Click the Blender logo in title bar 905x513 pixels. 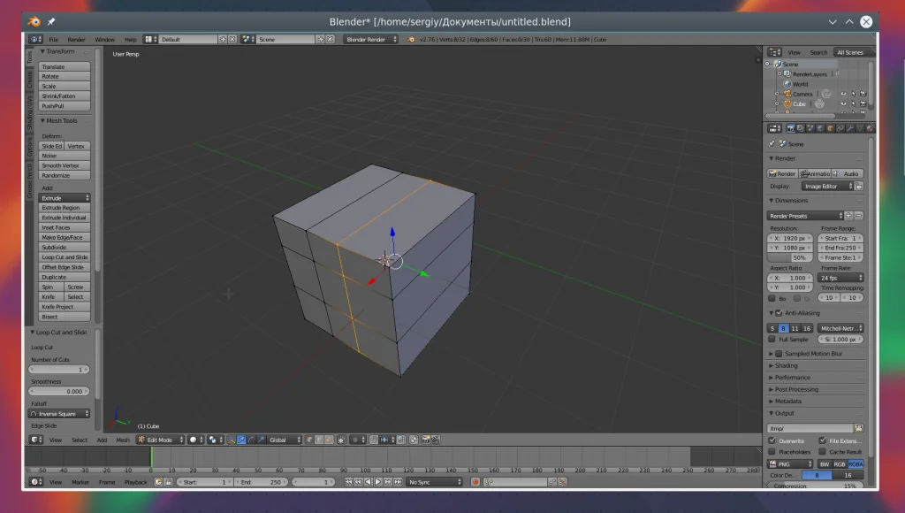click(34, 21)
